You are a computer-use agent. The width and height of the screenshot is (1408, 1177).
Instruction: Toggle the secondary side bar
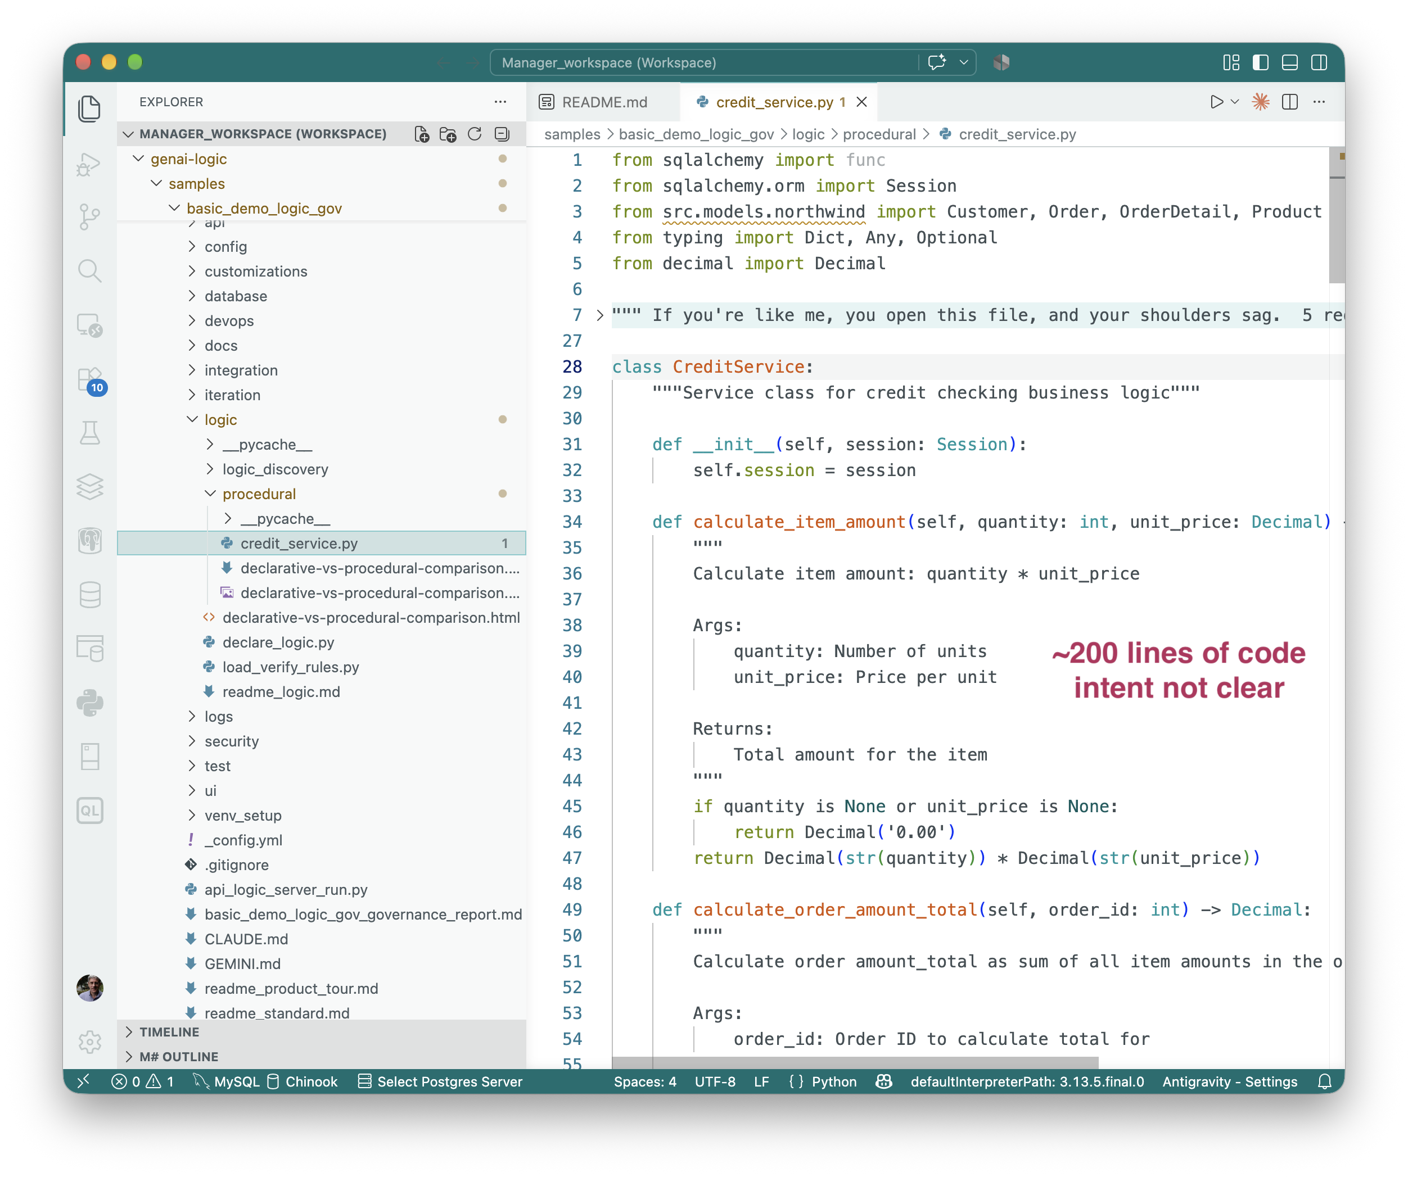tap(1319, 62)
